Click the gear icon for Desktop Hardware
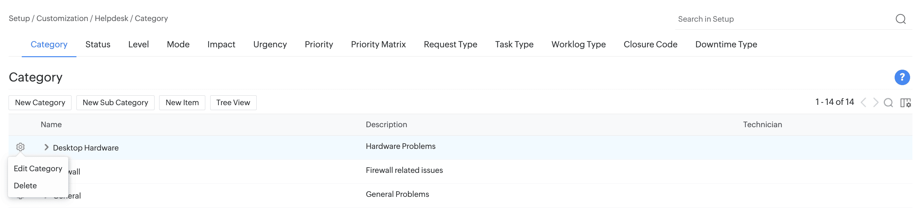Image resolution: width=920 pixels, height=211 pixels. tap(20, 147)
